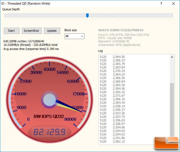Viewport: 180px width, 152px height.
Task: Click the window title IO - Threaded QD
Action: (26, 4)
